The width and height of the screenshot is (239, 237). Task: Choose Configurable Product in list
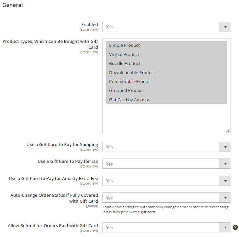[x=166, y=81]
